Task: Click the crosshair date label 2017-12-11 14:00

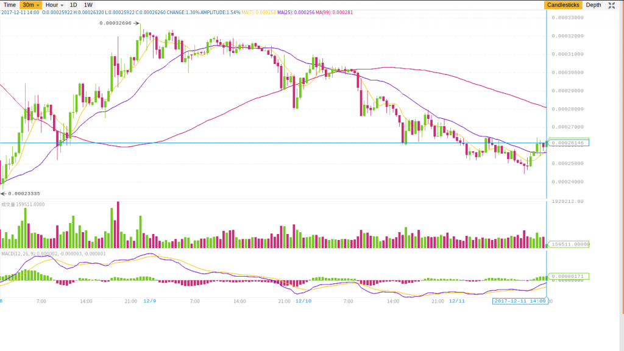Action: click(x=520, y=301)
